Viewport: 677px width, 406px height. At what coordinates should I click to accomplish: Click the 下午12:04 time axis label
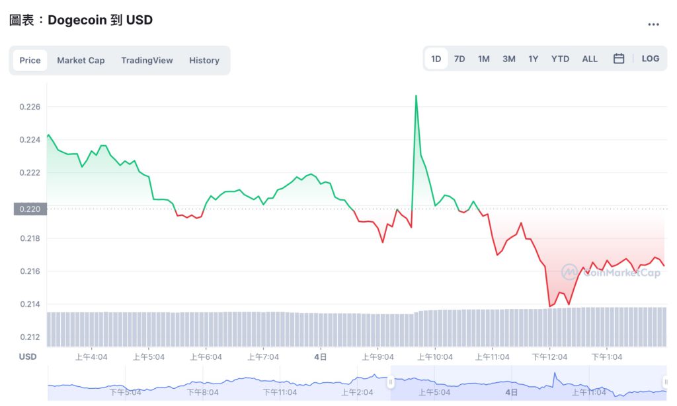(549, 357)
